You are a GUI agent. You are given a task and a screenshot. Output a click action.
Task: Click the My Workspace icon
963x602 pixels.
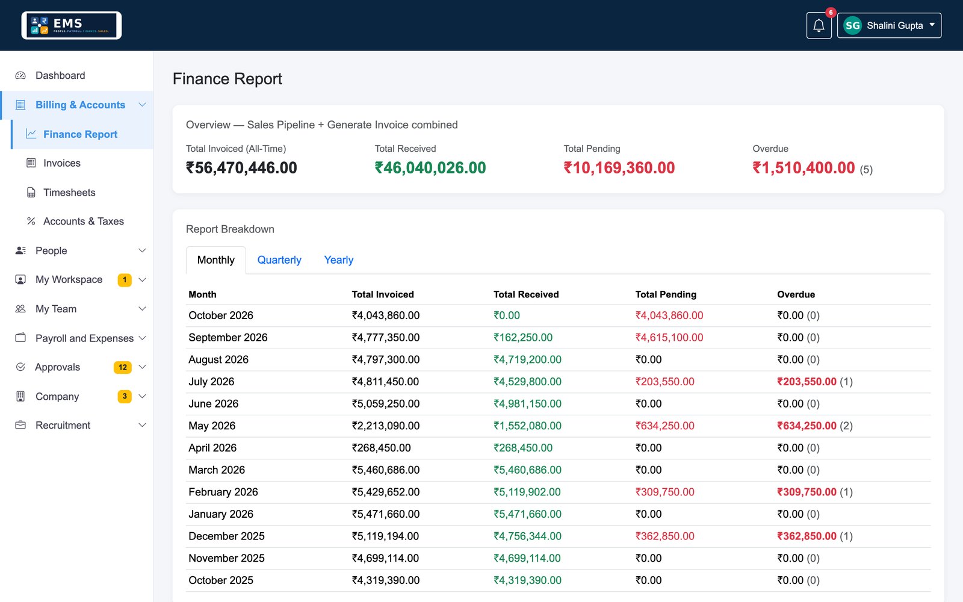click(20, 279)
